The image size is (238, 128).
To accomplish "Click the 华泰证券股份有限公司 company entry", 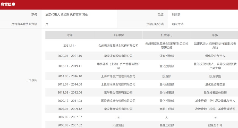I will coord(118,56).
